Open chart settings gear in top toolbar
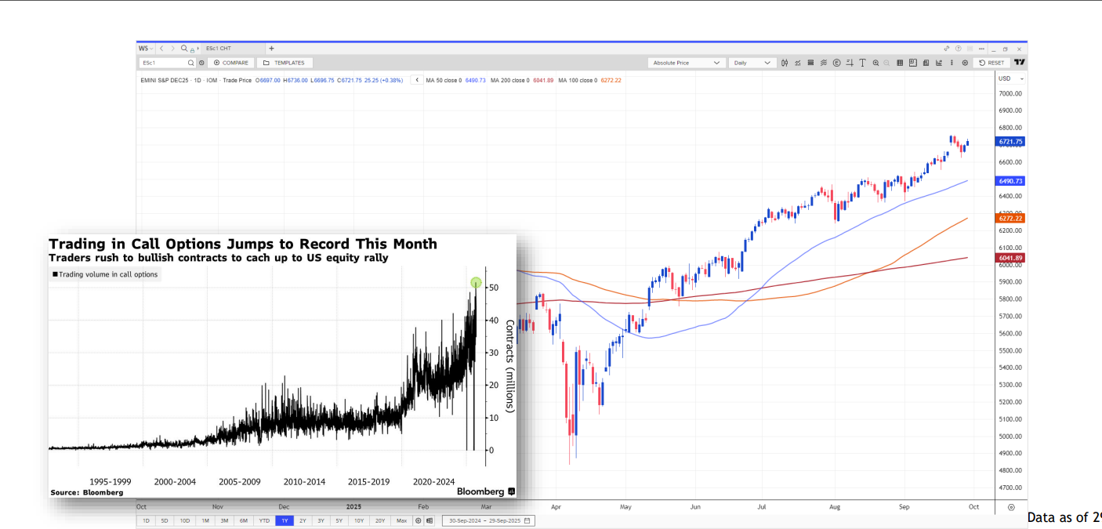 [x=965, y=63]
